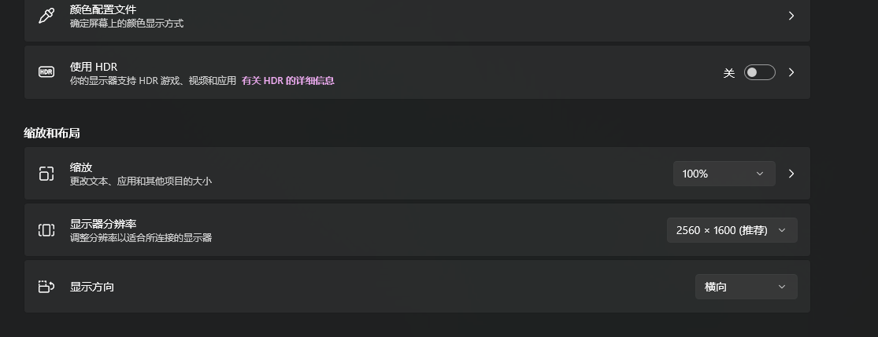Expand the 颜色配置文件 chevron arrow

791,16
